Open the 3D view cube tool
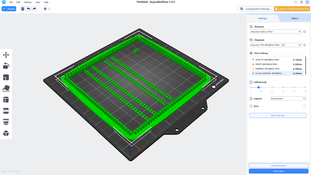 tap(6, 133)
